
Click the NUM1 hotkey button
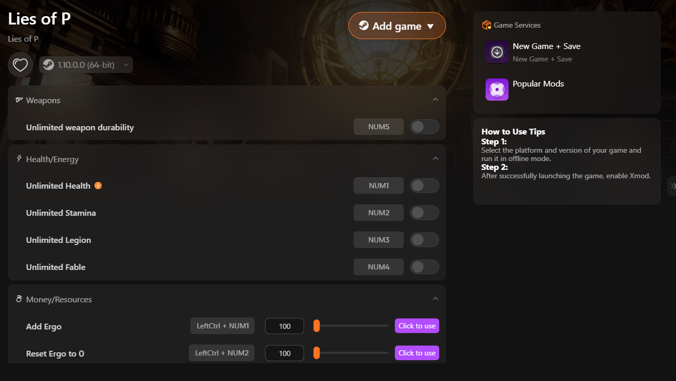(x=379, y=186)
